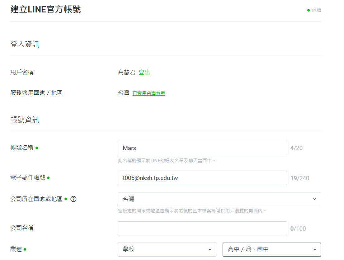
Task: Click the empty 公司名稱 input field
Action: 202,229
